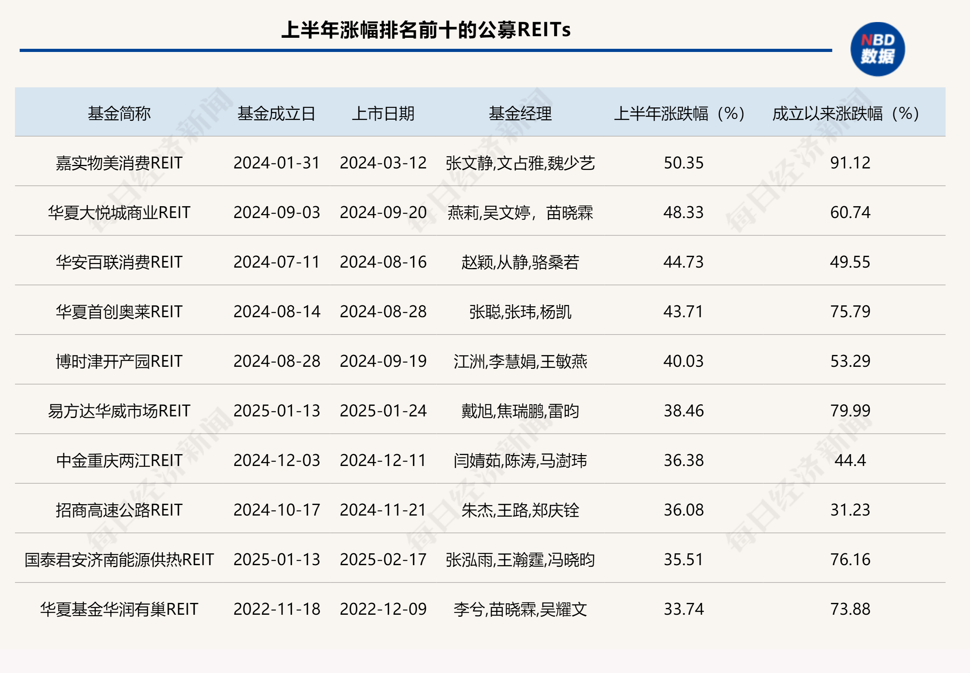Click the 中金重庆两江REIT fund name
Screen dimensions: 970x673
pyautogui.click(x=119, y=460)
